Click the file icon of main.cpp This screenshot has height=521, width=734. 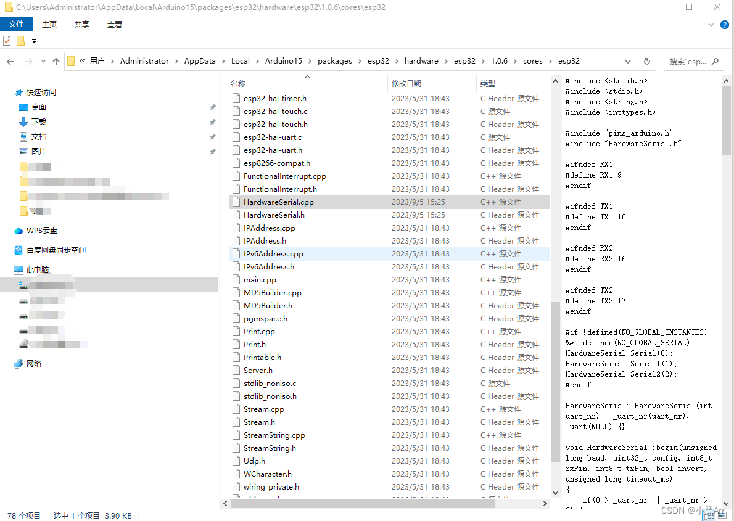click(x=236, y=279)
